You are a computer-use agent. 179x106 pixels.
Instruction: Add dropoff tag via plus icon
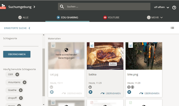point(21,98)
